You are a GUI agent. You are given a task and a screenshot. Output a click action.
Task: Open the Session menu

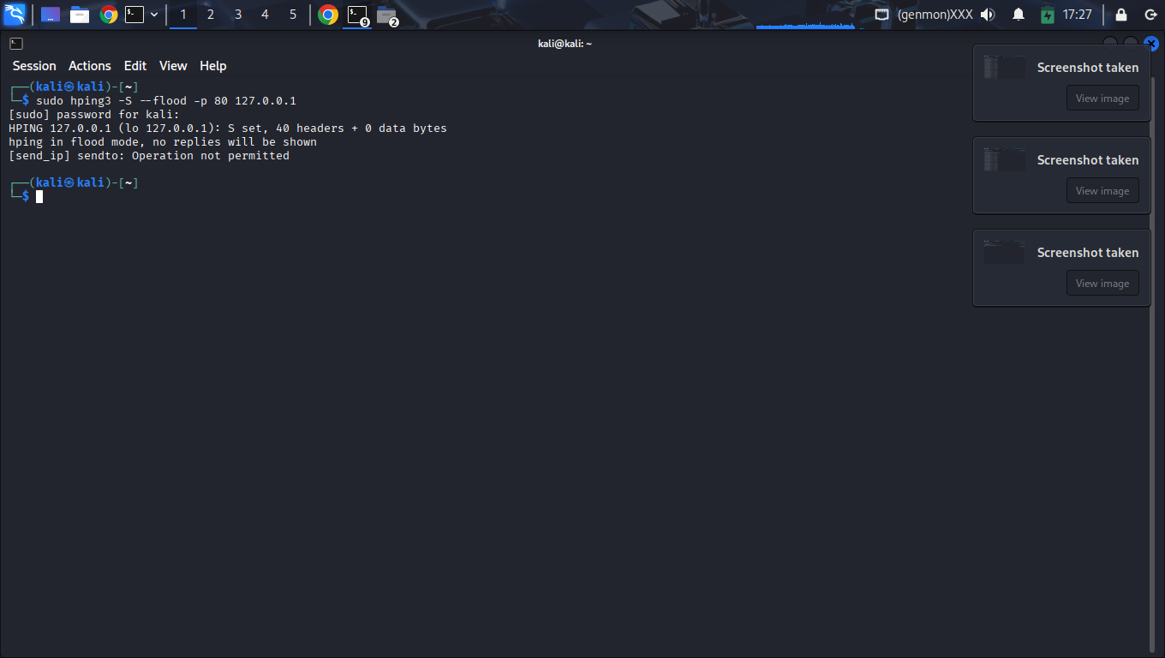point(34,66)
